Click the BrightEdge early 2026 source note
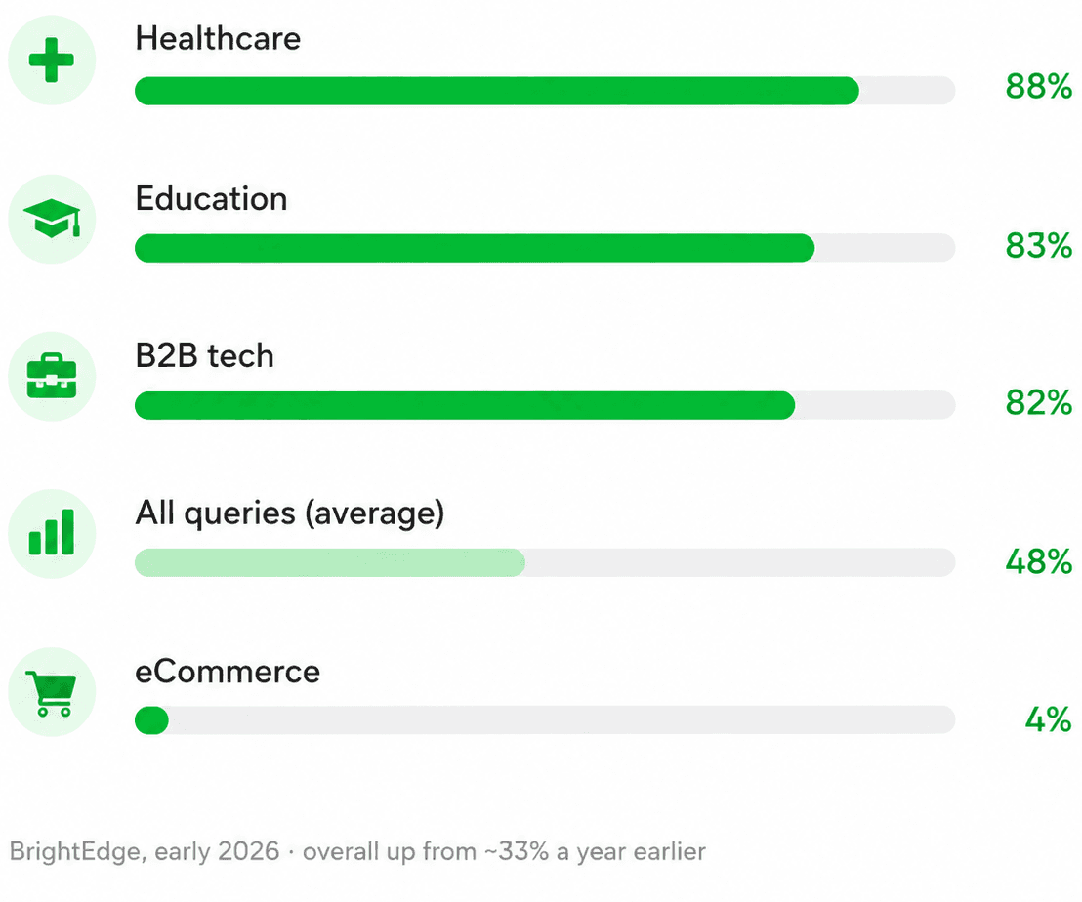Screen dimensions: 1082x902 [357, 851]
